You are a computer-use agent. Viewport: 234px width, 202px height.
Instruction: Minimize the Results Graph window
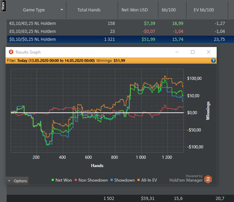177,52
